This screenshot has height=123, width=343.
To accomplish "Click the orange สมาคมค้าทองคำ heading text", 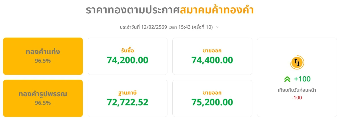I will [217, 11].
